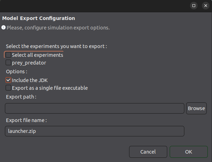Click the info icon beside configure message
Viewport: 212px width, 162px height.
point(3,27)
